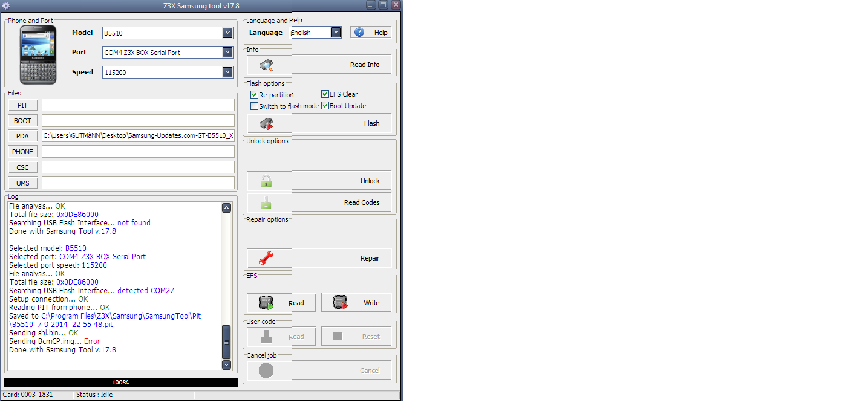The height and width of the screenshot is (411, 859).
Task: Maximize the Z3X Samsung tool window
Action: (x=384, y=5)
